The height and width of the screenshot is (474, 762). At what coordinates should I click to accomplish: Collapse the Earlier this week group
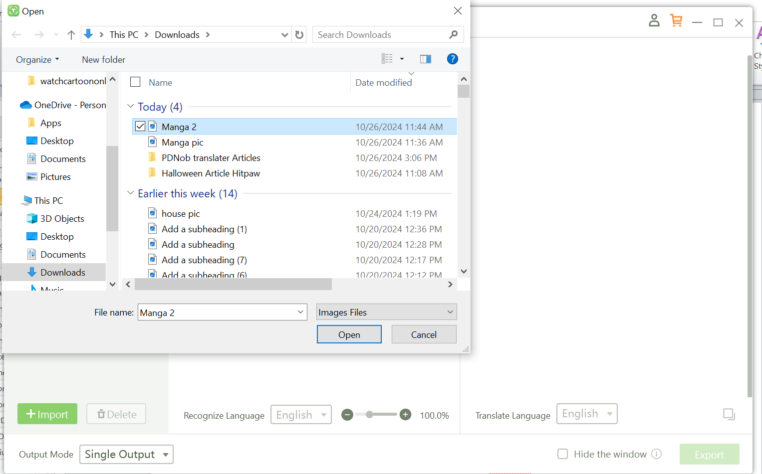(x=131, y=193)
